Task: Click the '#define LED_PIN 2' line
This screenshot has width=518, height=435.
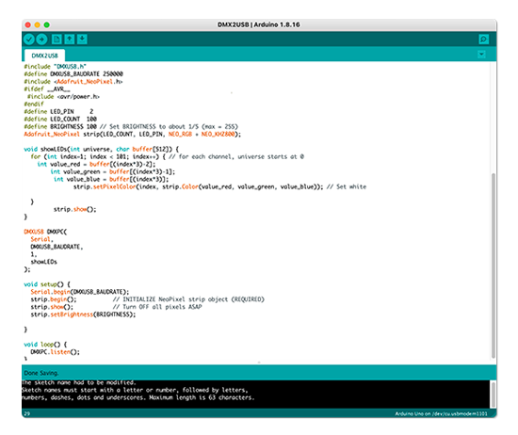Action: click(x=58, y=112)
